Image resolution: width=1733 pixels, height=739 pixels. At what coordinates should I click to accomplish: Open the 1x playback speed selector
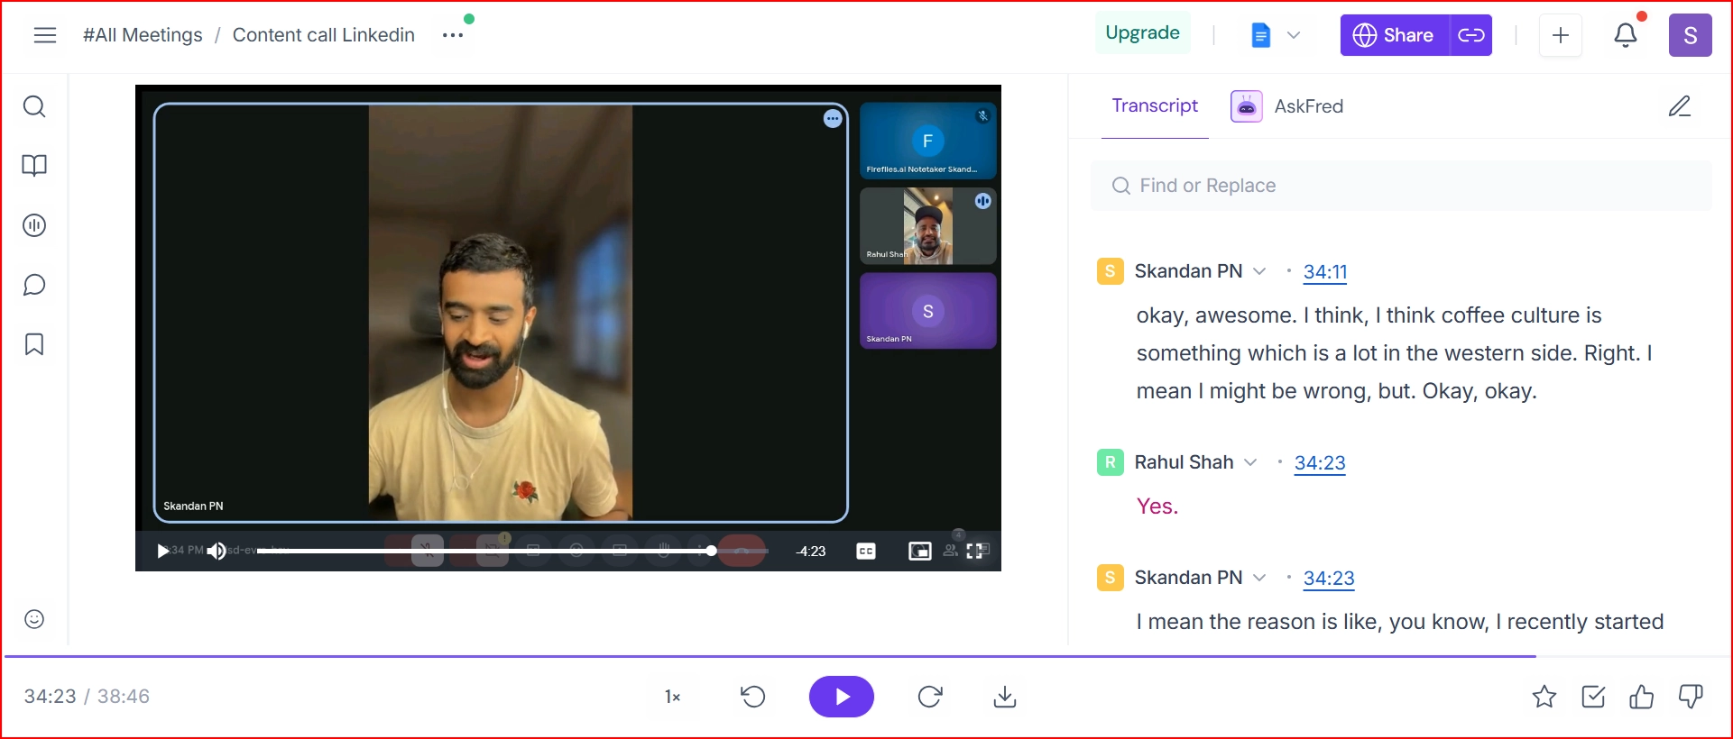[672, 697]
